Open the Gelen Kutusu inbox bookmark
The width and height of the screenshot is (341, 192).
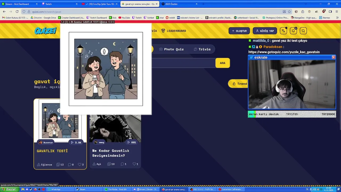(15, 18)
